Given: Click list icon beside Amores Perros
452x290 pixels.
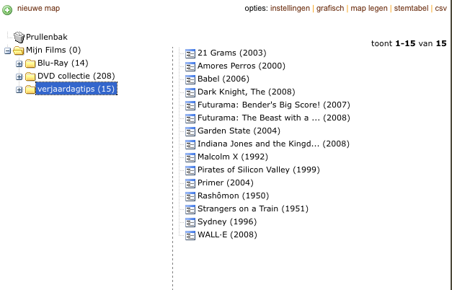Looking at the screenshot, I should pos(190,66).
